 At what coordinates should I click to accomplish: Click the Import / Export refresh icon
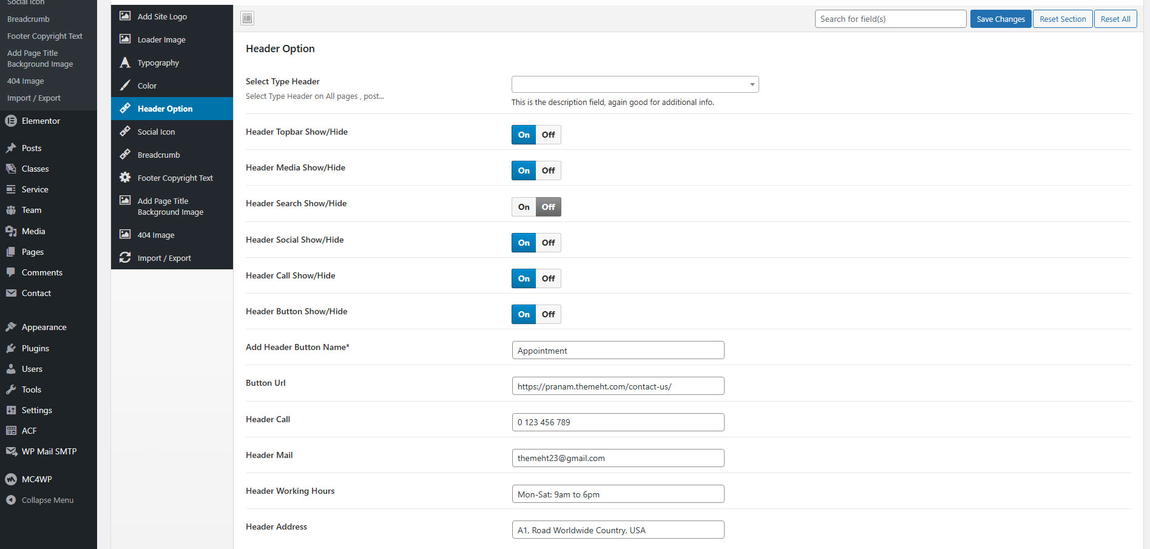click(x=125, y=258)
